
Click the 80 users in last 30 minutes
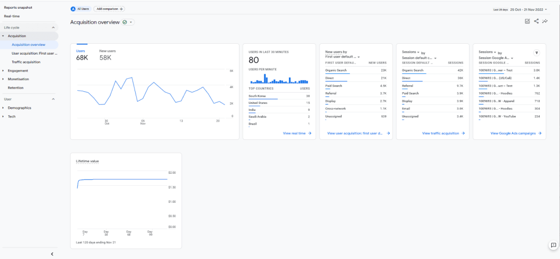click(x=254, y=60)
